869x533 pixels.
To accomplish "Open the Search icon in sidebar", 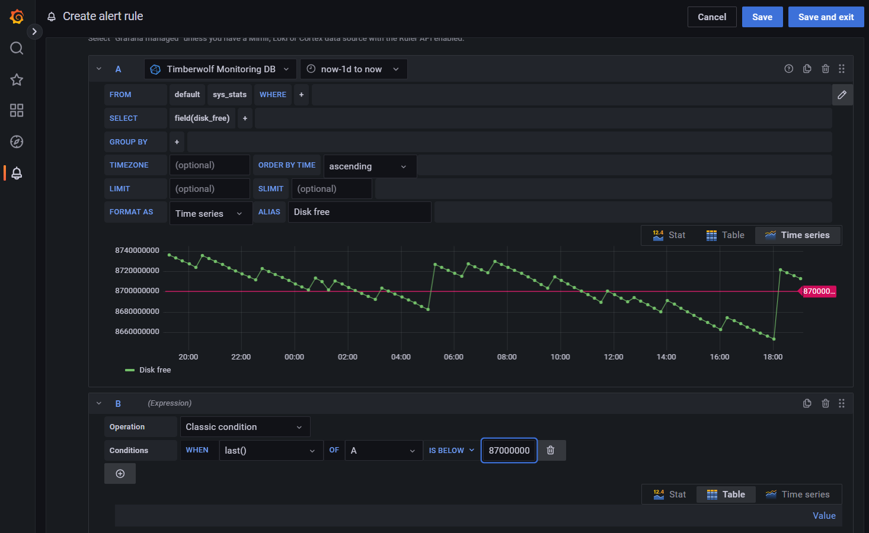I will coord(17,49).
